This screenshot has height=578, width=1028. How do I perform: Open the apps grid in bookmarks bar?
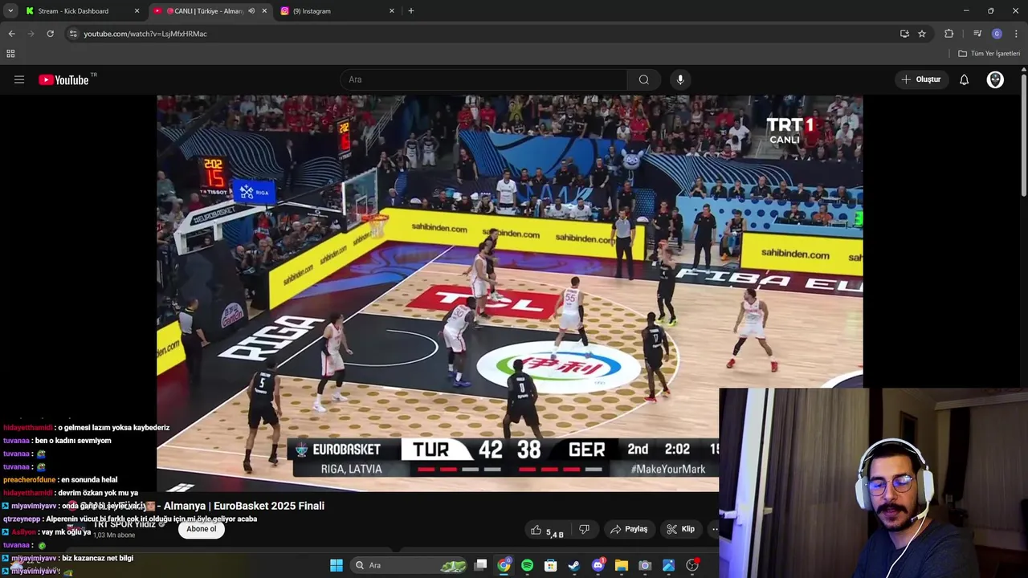tap(10, 54)
